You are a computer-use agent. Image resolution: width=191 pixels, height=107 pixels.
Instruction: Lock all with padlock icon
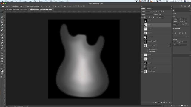pyautogui.click(x=154, y=17)
